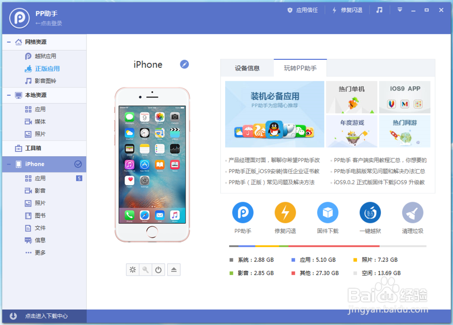Open link PP助手电脑版常见问题和解决办法汇总
Image resolution: width=453 pixels, height=325 pixels.
click(379, 171)
